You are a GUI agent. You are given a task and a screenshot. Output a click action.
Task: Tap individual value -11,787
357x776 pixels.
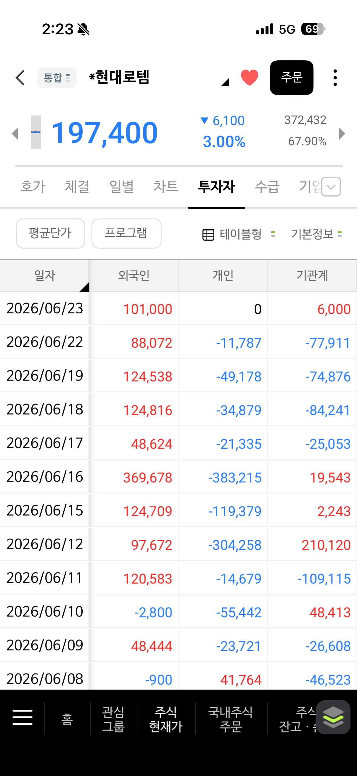pyautogui.click(x=239, y=343)
